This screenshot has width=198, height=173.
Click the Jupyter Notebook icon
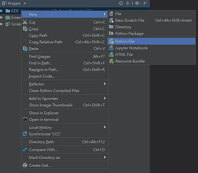click(111, 48)
